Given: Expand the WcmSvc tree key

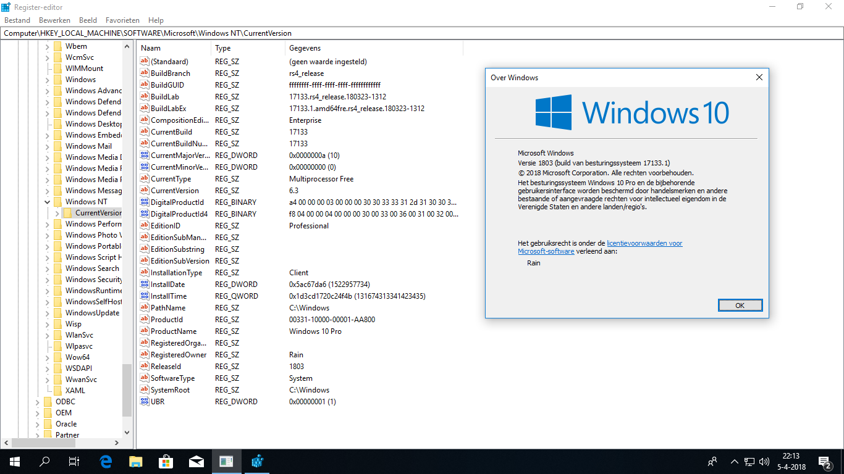Looking at the screenshot, I should tap(47, 57).
